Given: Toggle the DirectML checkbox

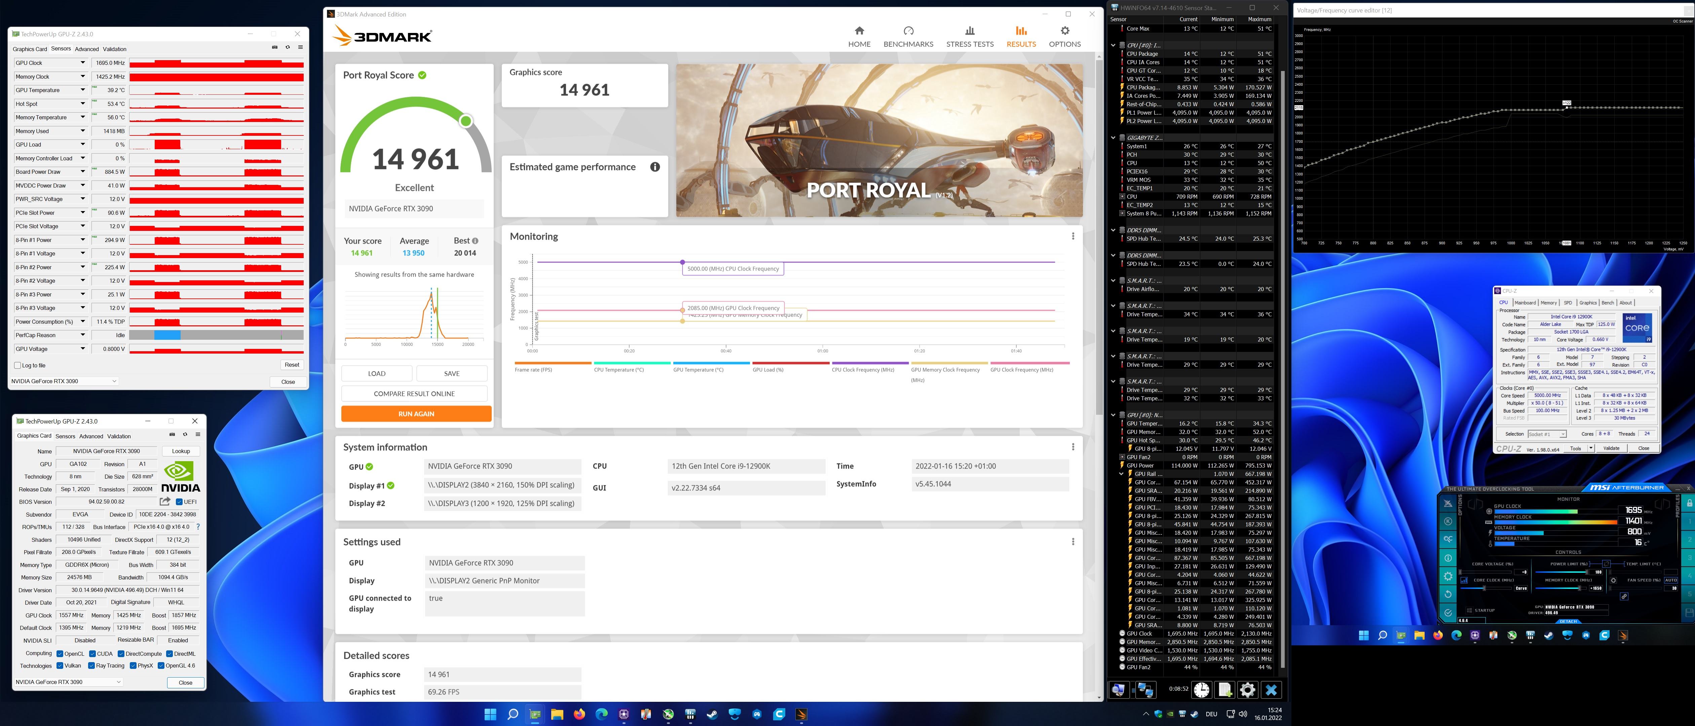Looking at the screenshot, I should (170, 654).
